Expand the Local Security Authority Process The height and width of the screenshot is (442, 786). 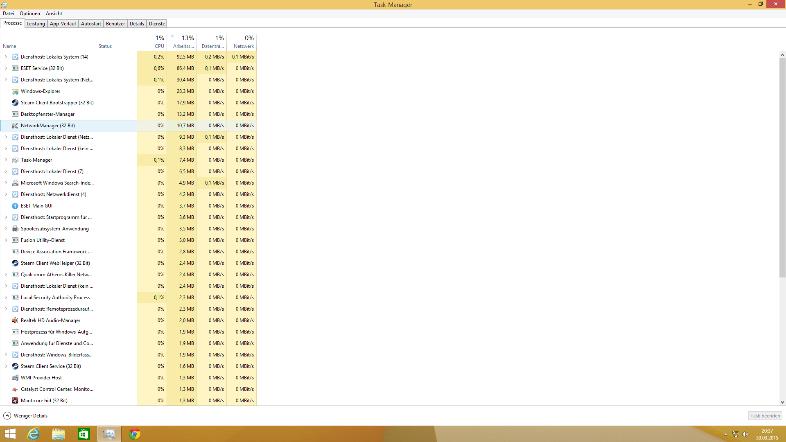(x=6, y=298)
